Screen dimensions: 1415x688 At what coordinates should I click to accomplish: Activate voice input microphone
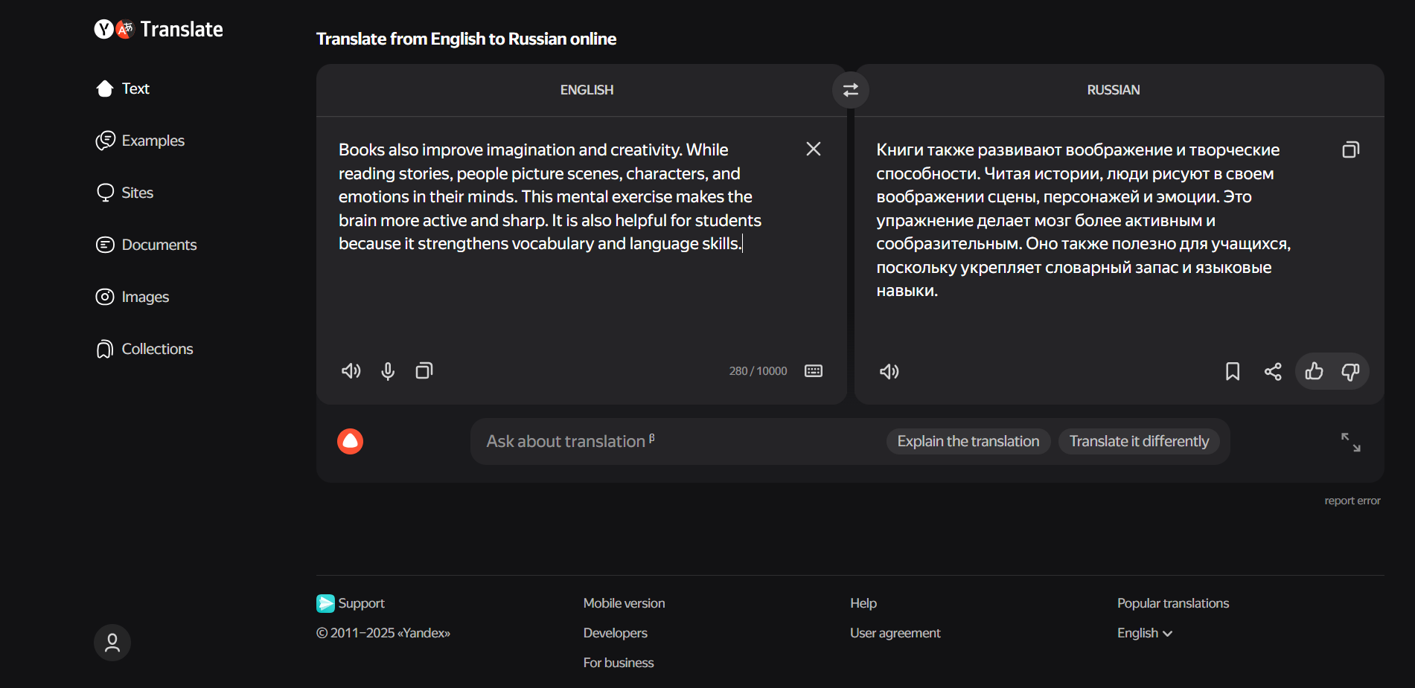tap(387, 370)
